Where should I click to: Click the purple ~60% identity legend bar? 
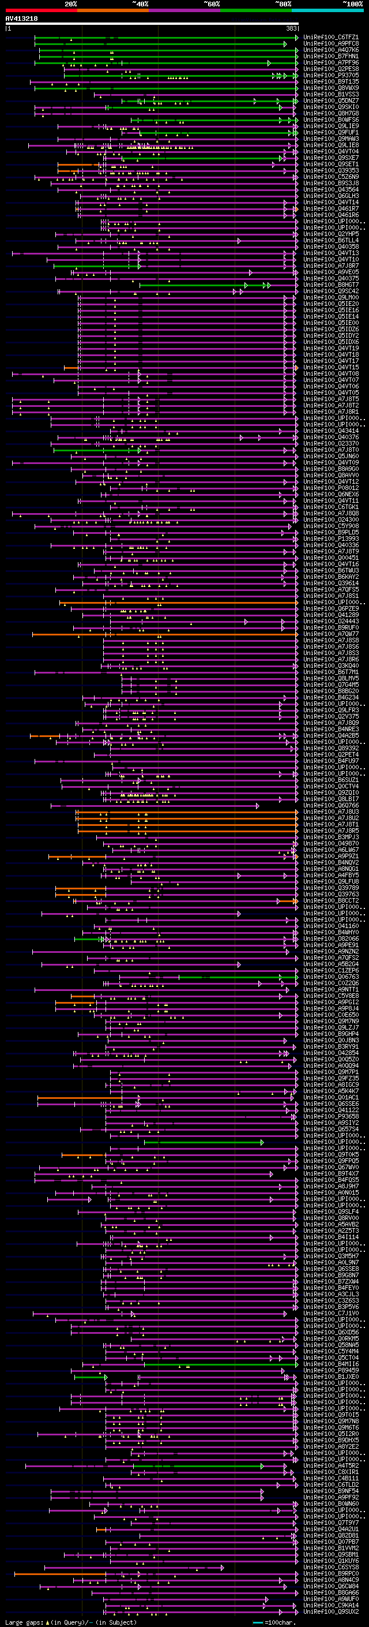tap(185, 10)
